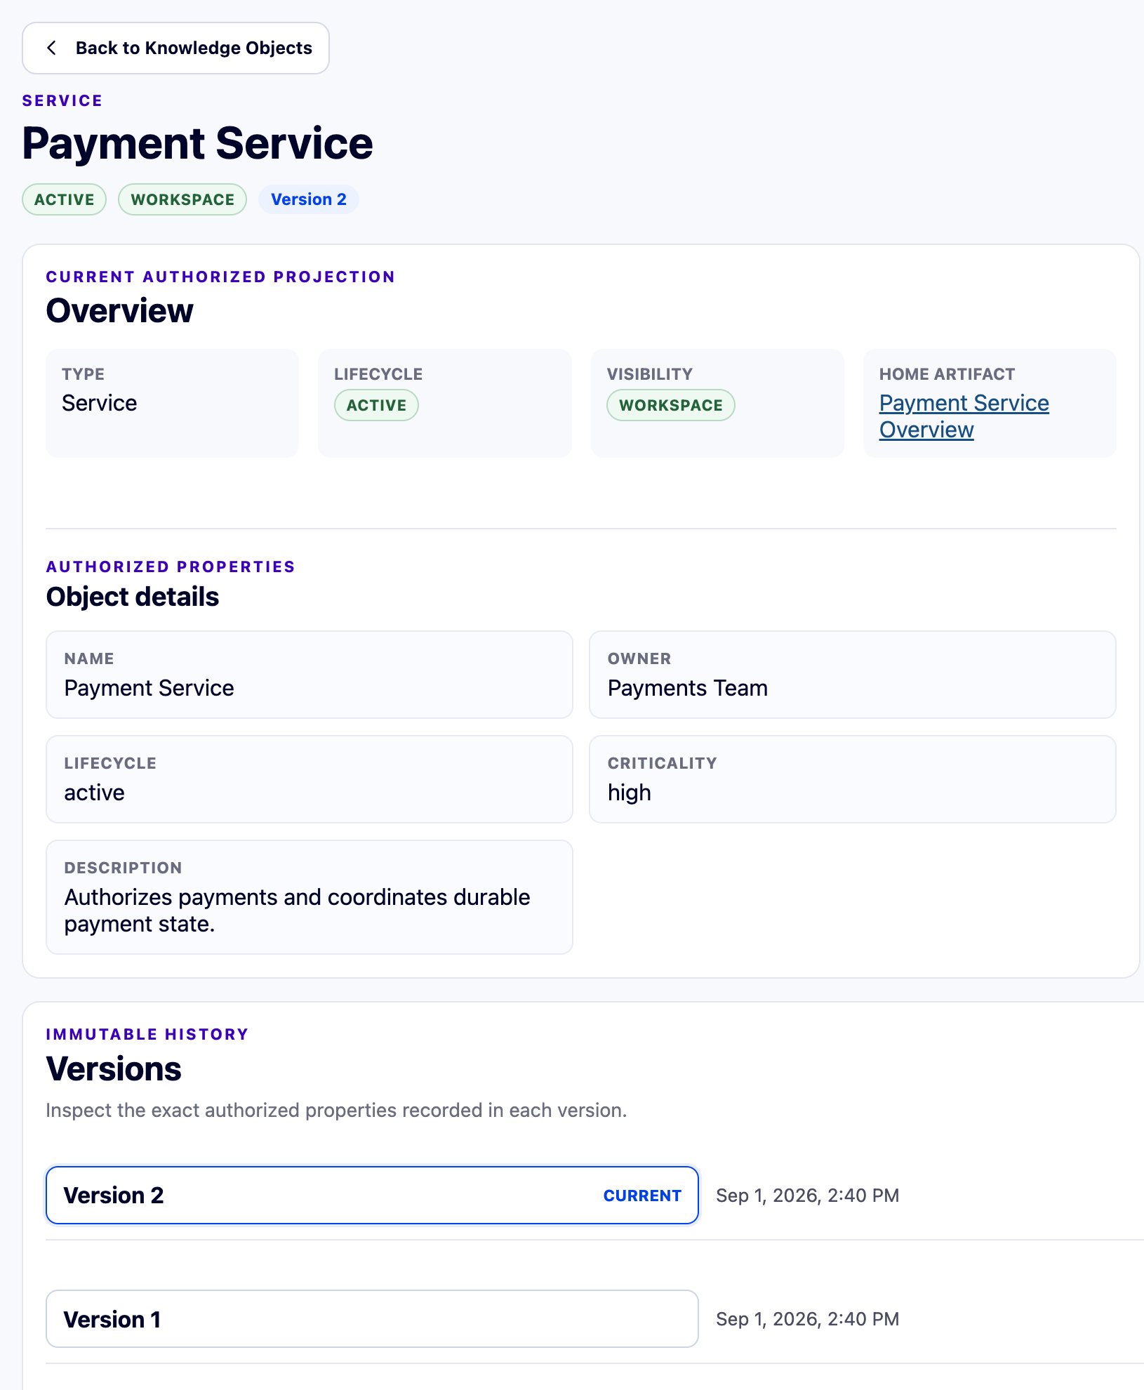1144x1390 pixels.
Task: Click the 'Payment Service' page title
Action: (x=197, y=143)
